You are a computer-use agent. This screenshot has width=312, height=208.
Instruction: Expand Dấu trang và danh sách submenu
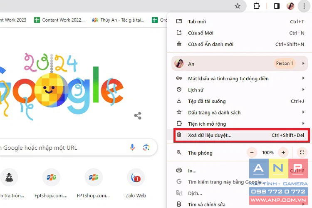click(x=240, y=112)
